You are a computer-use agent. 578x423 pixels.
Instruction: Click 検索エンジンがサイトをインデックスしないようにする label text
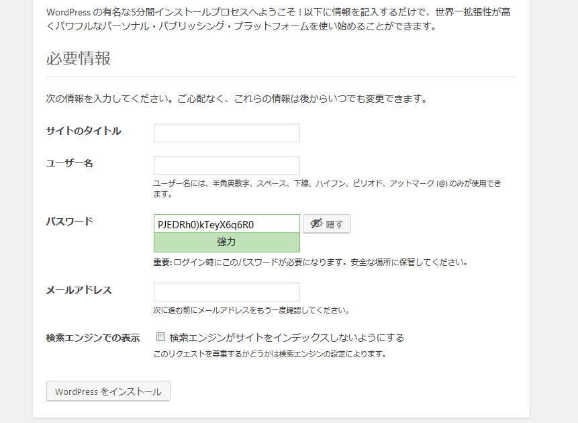click(x=287, y=338)
